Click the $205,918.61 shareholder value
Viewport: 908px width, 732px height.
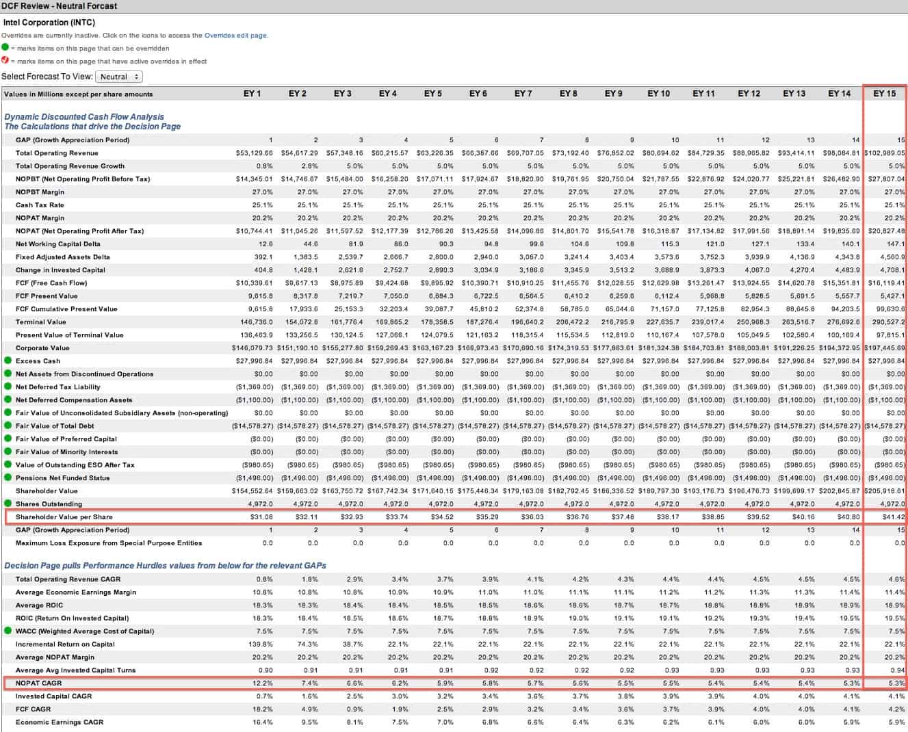pyautogui.click(x=885, y=491)
